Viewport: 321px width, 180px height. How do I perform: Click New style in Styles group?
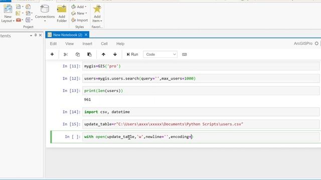[x=79, y=13]
